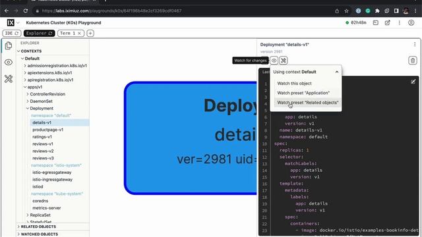
Task: Open terminal icon in top bar
Action: click(x=376, y=23)
